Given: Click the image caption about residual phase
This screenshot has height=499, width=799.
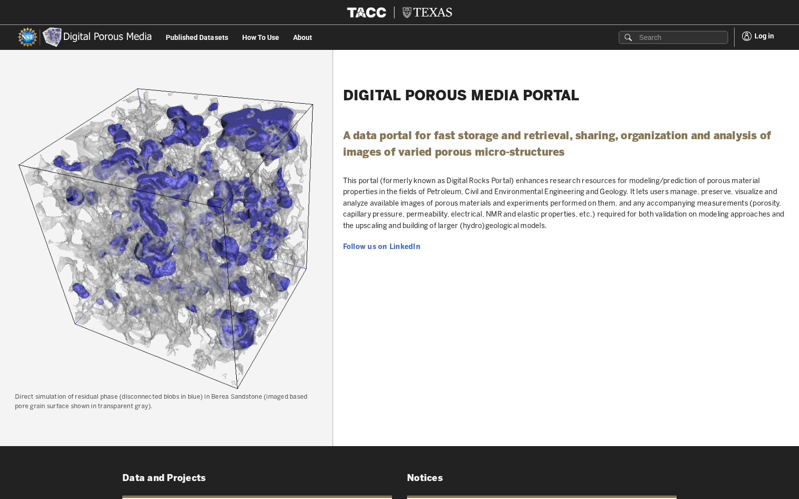Looking at the screenshot, I should pyautogui.click(x=161, y=401).
